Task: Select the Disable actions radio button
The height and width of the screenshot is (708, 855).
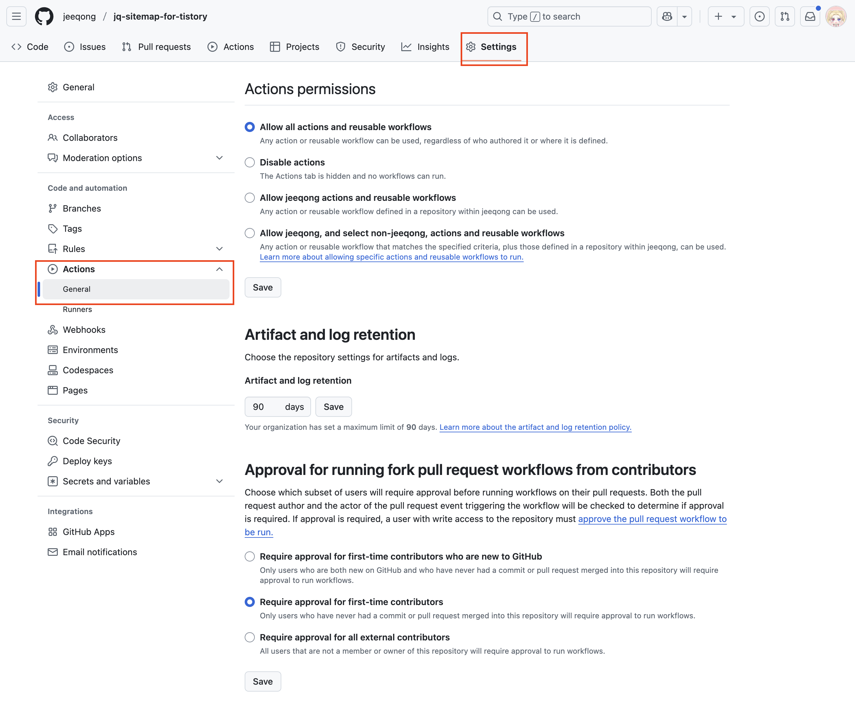Action: pyautogui.click(x=249, y=162)
